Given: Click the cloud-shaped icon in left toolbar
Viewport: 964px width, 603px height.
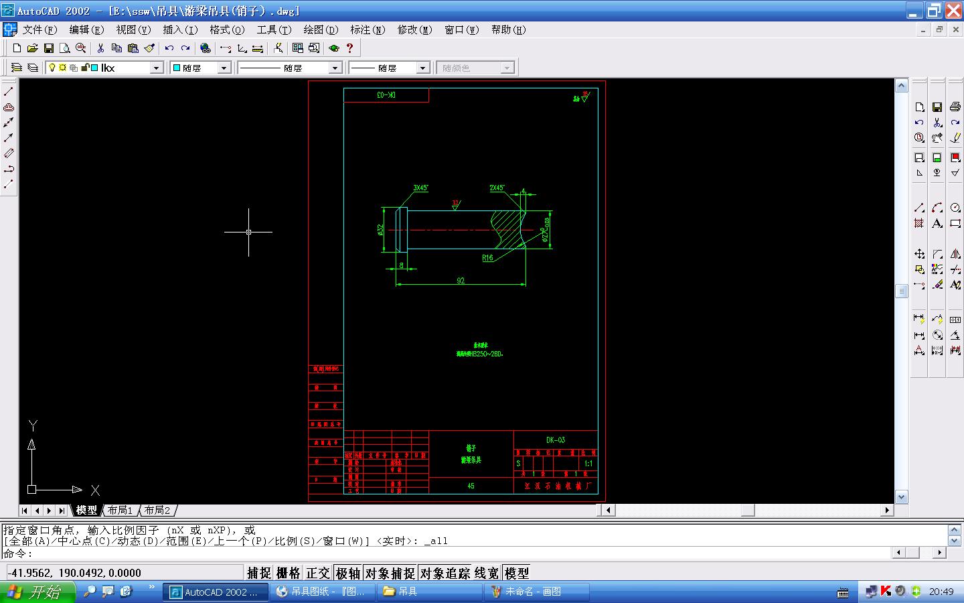Looking at the screenshot, I should click(9, 107).
